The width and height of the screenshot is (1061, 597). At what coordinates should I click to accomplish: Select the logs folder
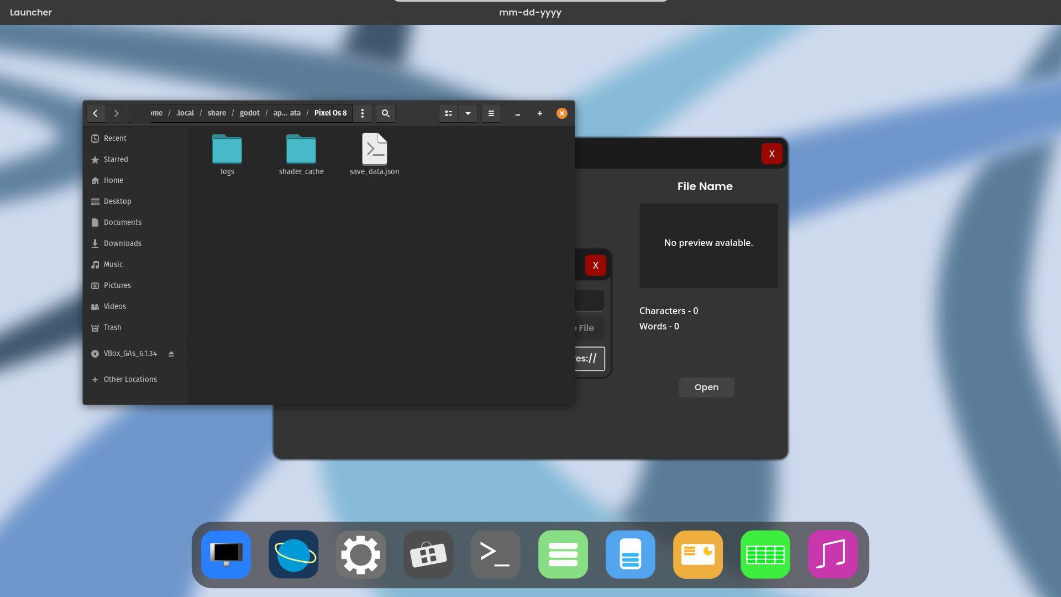point(227,155)
